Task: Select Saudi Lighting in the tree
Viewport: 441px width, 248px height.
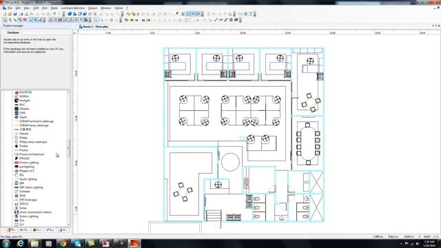Action: click(28, 179)
